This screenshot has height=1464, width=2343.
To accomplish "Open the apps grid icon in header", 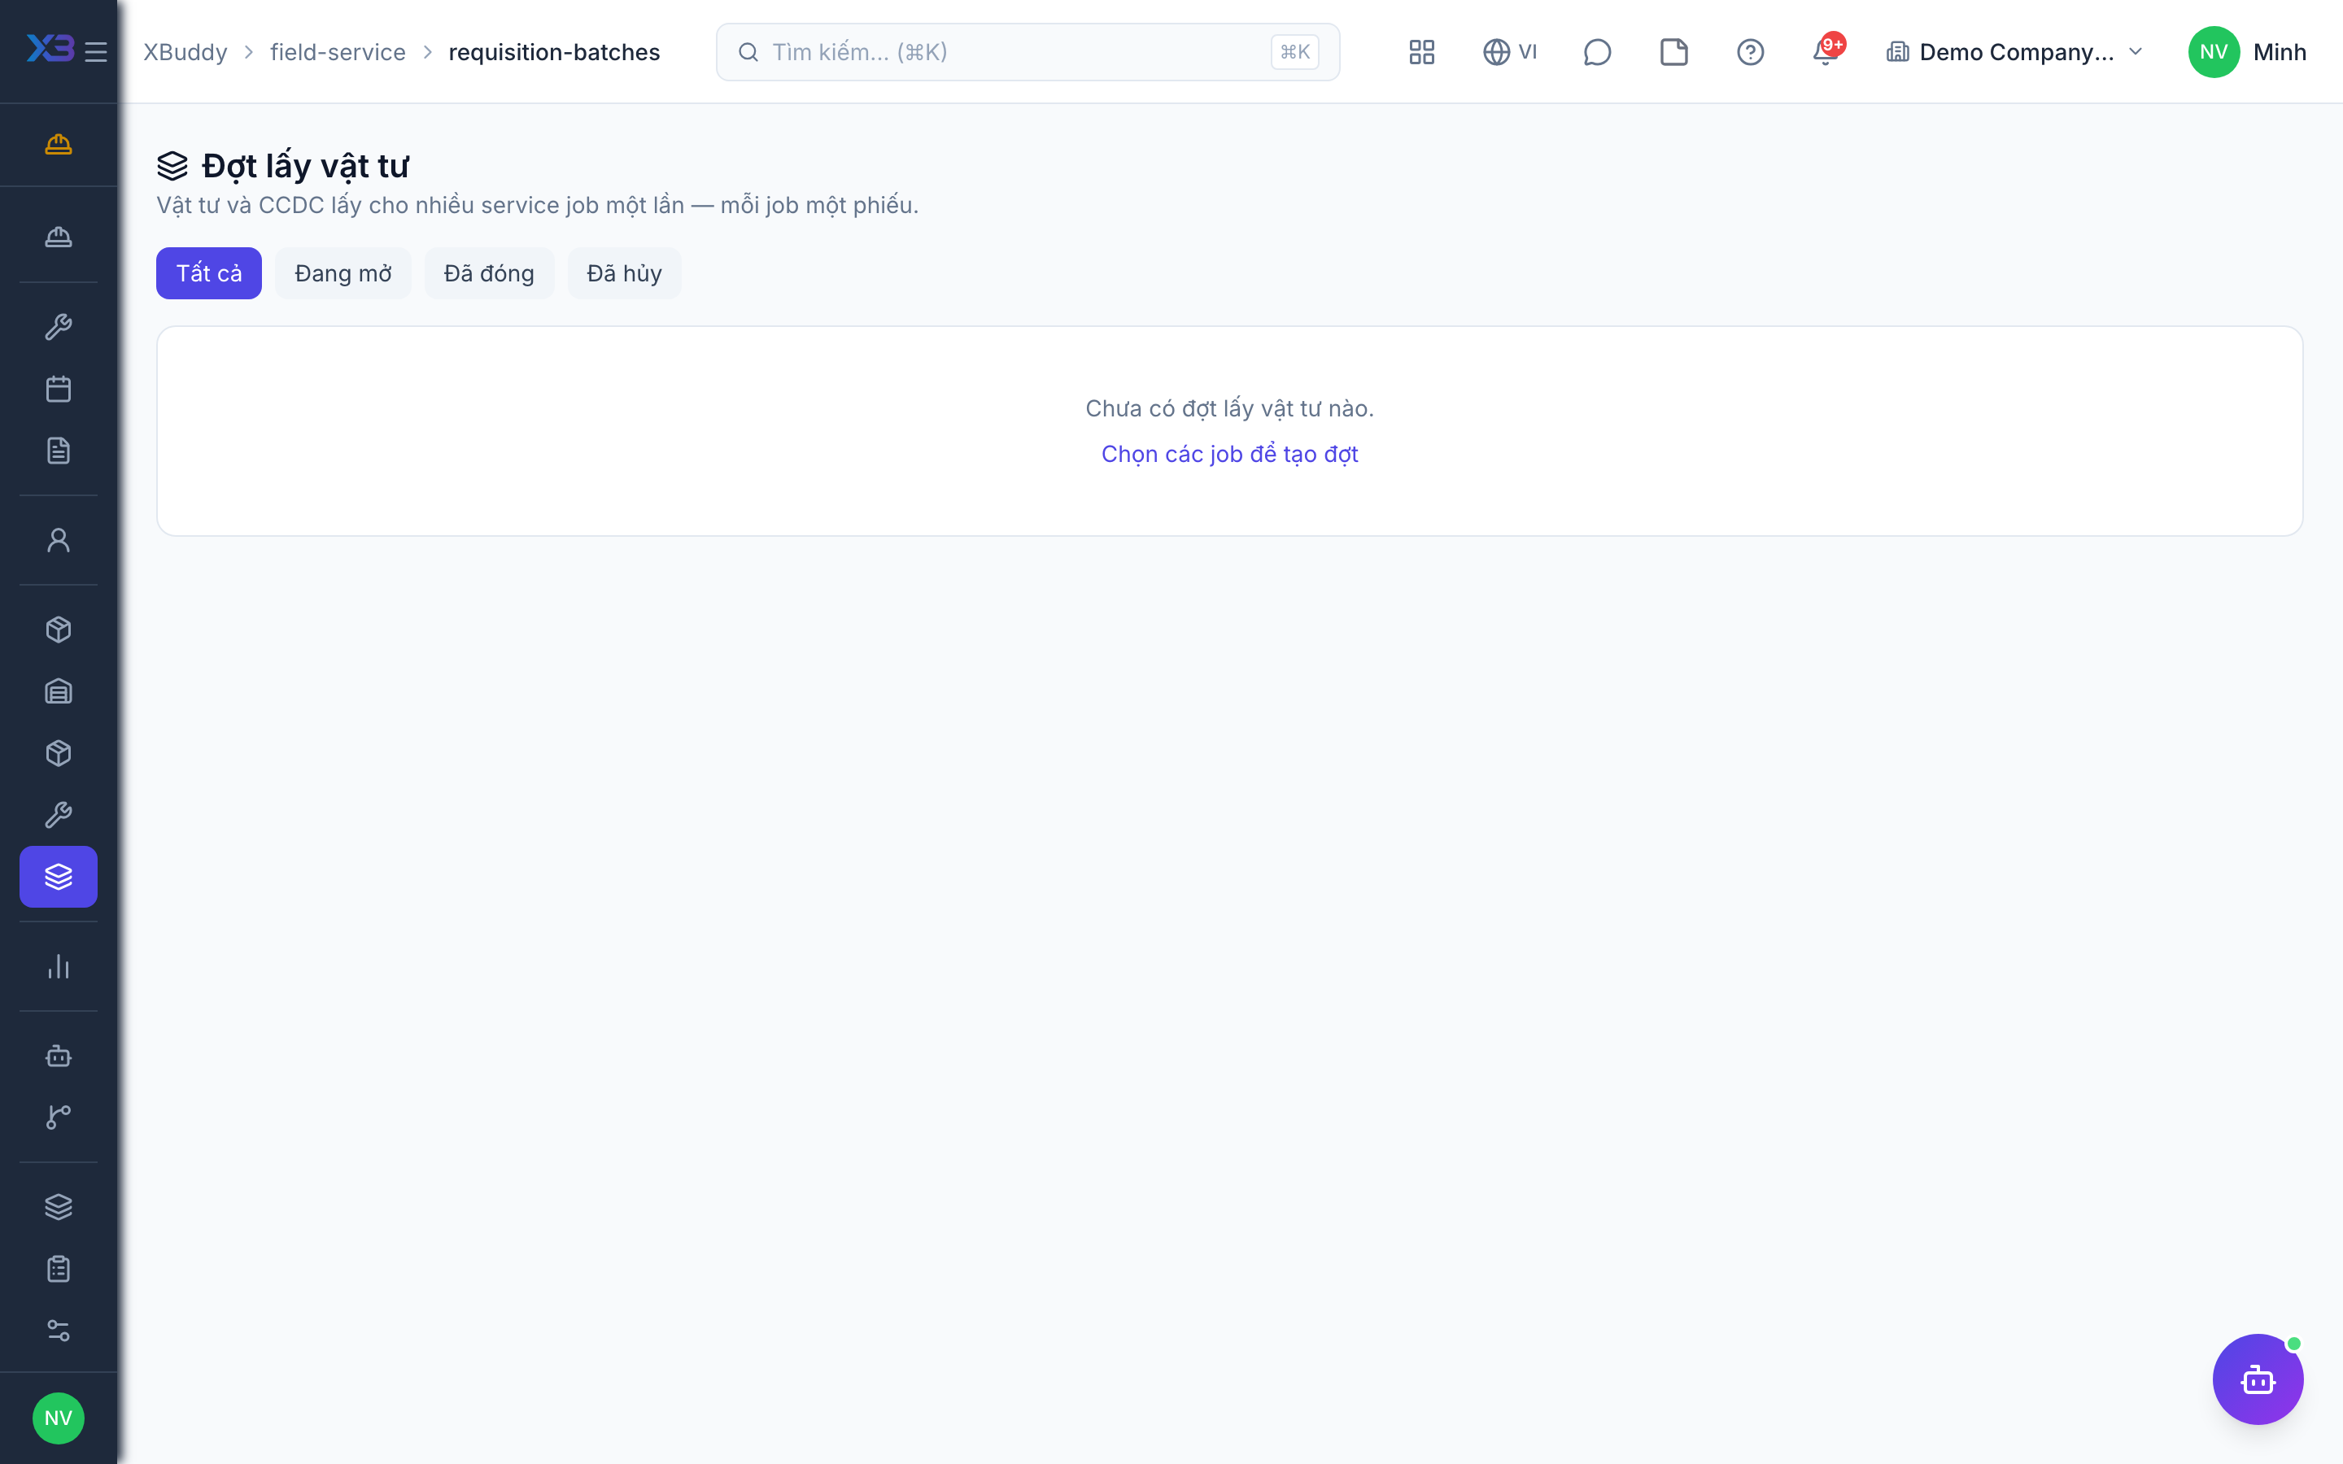I will point(1421,52).
